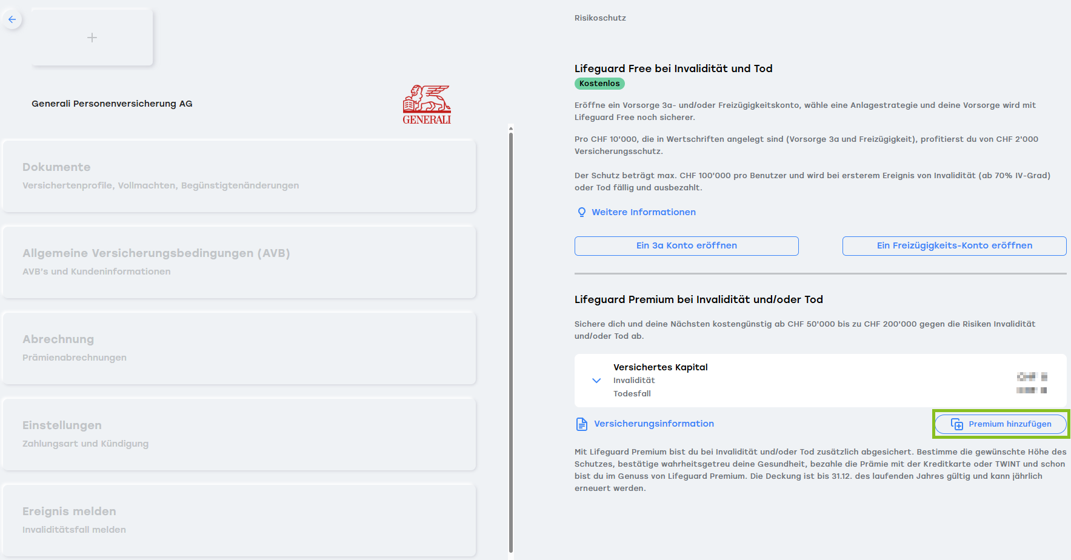The width and height of the screenshot is (1071, 560).
Task: Expand the Versichertes Kapital chevron
Action: tap(596, 381)
